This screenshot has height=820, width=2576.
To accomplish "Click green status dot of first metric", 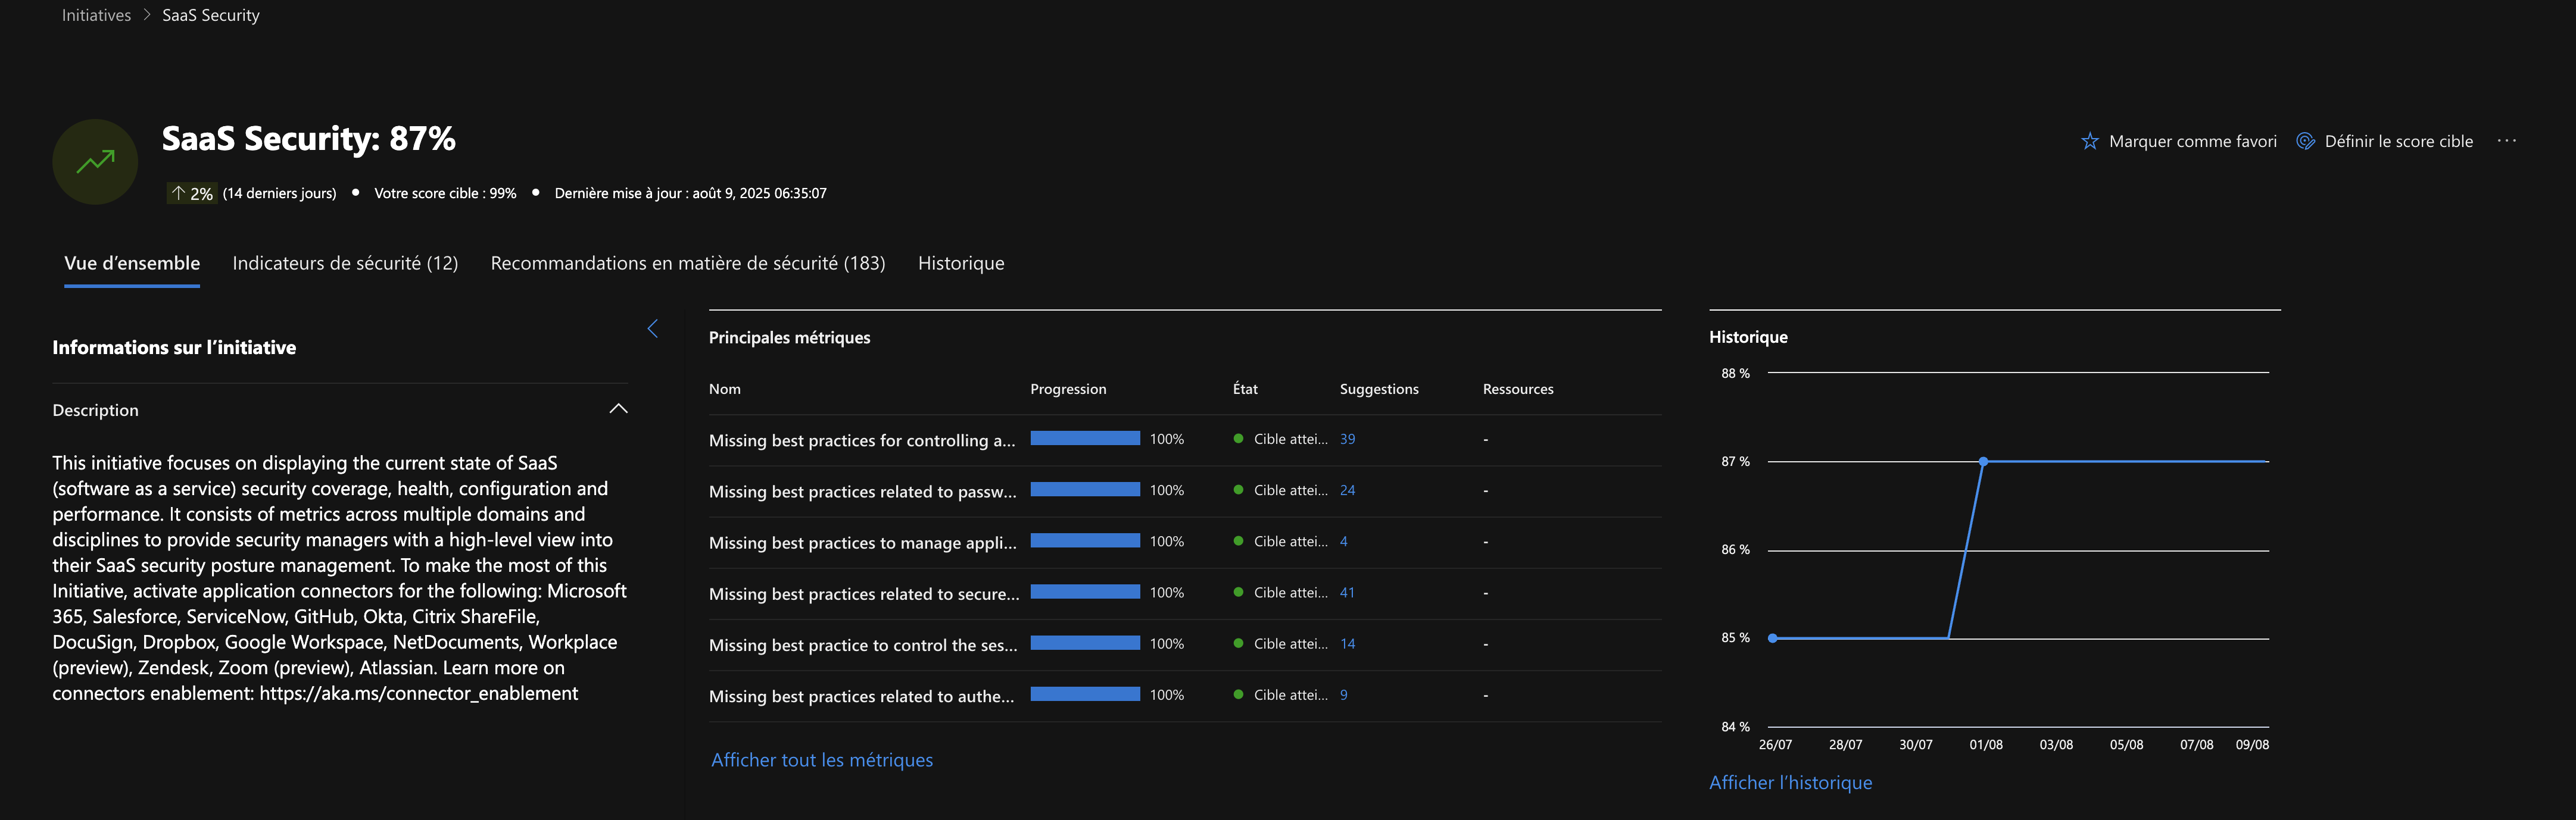I will [x=1238, y=439].
